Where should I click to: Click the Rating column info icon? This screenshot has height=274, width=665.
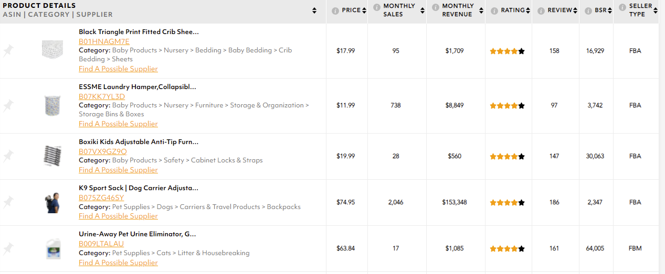(x=494, y=10)
